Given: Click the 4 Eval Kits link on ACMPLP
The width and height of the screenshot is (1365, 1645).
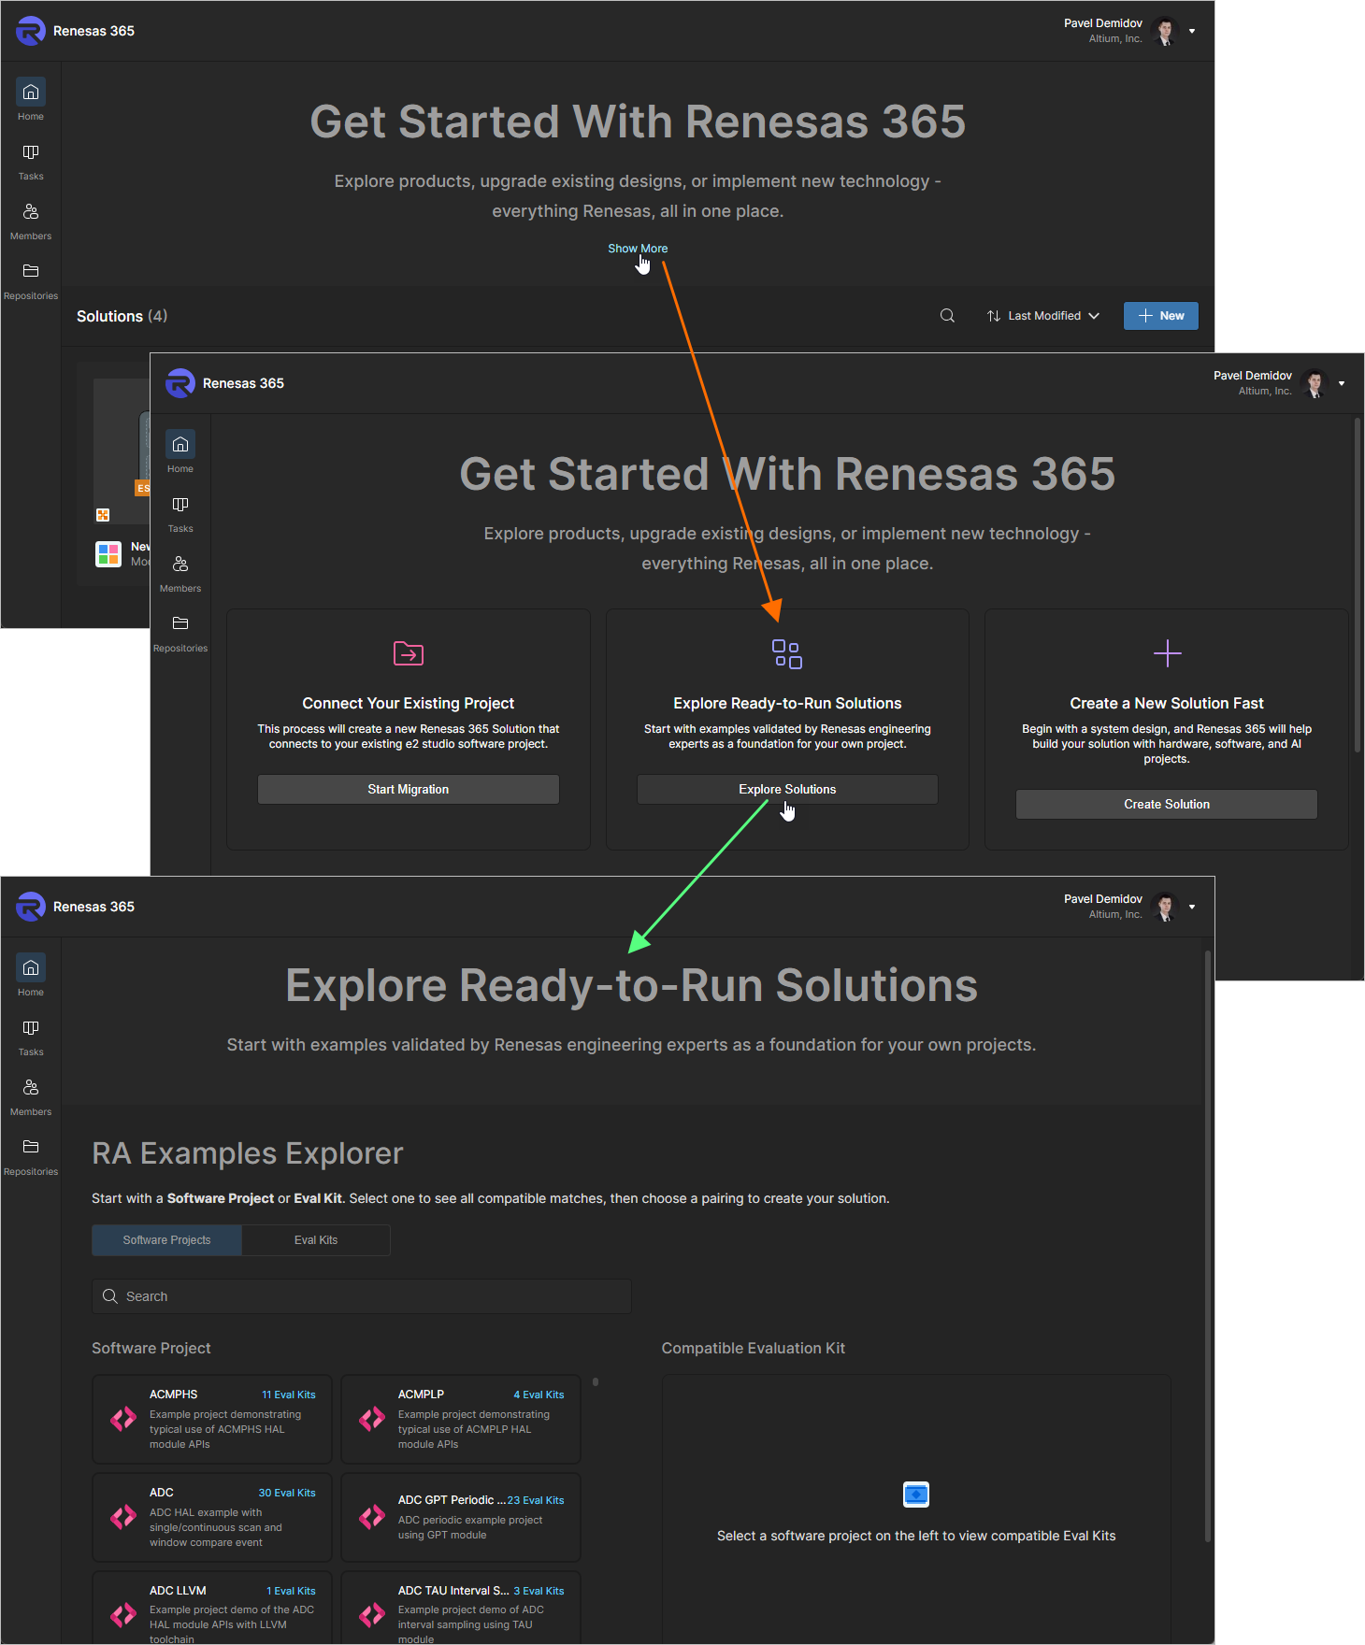Looking at the screenshot, I should pos(539,1395).
